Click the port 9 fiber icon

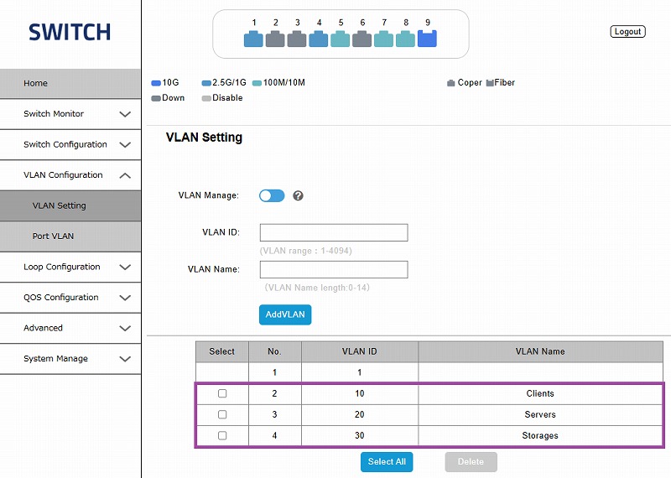[x=427, y=39]
